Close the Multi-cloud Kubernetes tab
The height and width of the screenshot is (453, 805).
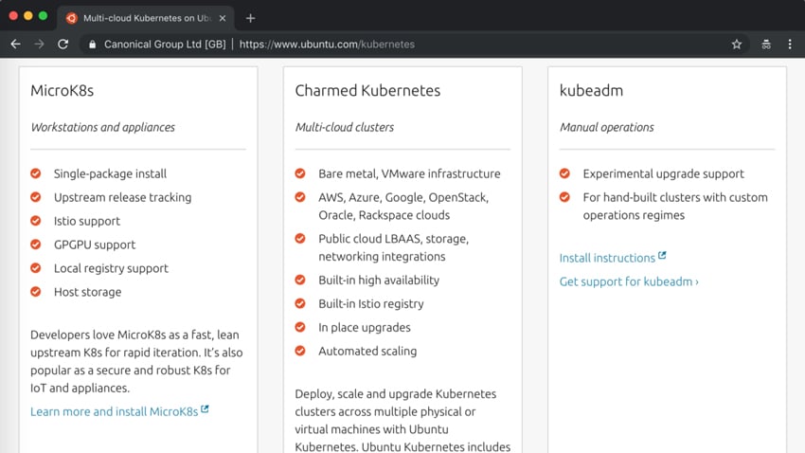pyautogui.click(x=223, y=18)
